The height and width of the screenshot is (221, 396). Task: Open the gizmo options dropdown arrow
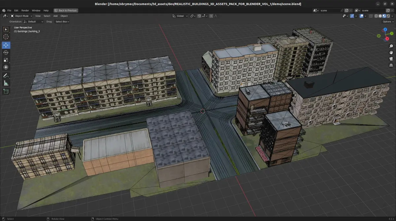(356, 16)
